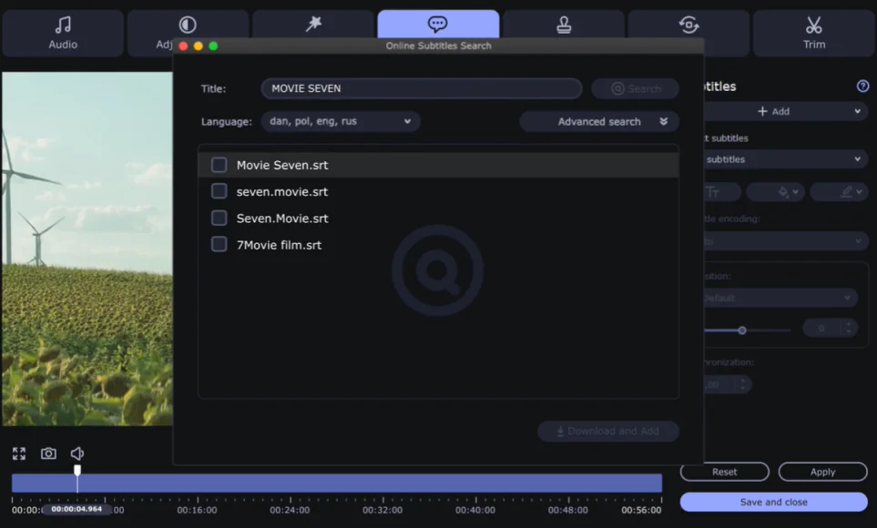The image size is (877, 528).
Task: Expand the Advanced search options
Action: tap(599, 121)
